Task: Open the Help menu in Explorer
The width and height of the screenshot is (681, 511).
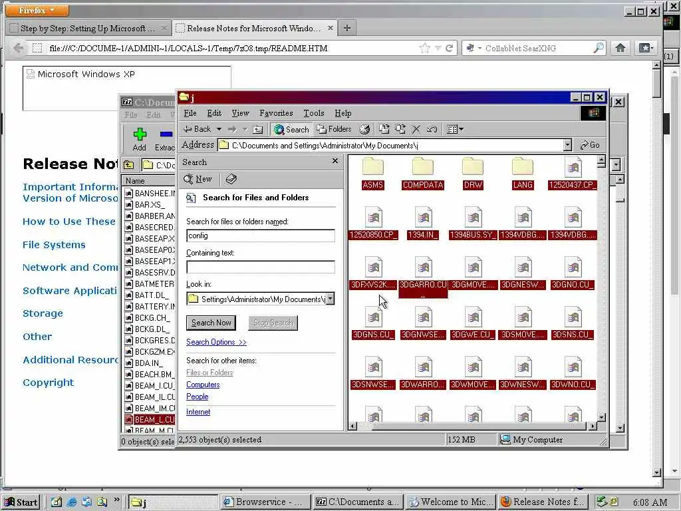Action: tap(342, 113)
